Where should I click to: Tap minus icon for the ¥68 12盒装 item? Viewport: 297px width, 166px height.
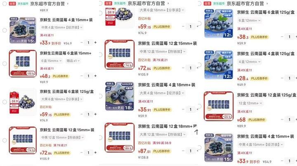[x=282, y=120]
